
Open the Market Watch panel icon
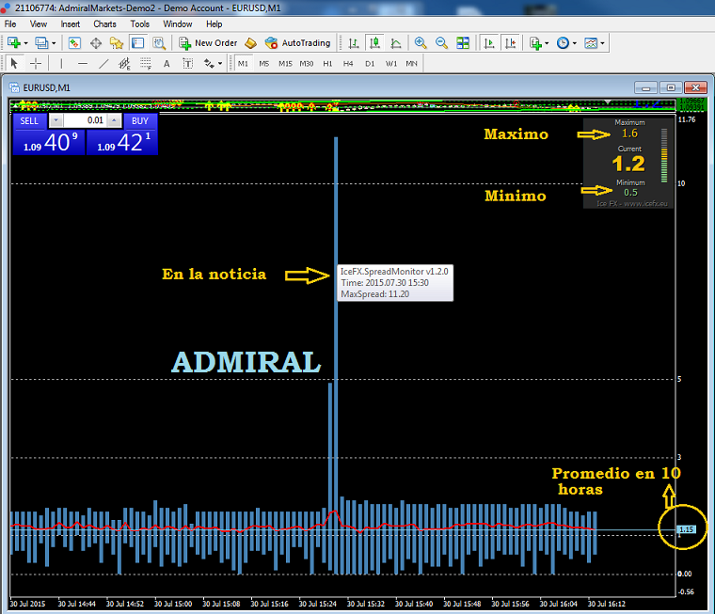[x=73, y=43]
